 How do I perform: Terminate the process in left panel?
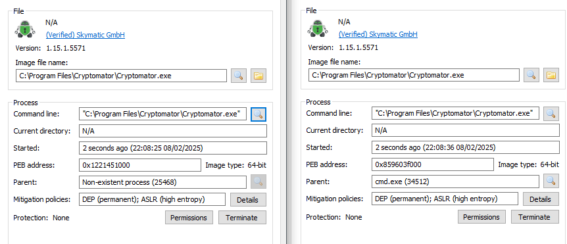241,218
